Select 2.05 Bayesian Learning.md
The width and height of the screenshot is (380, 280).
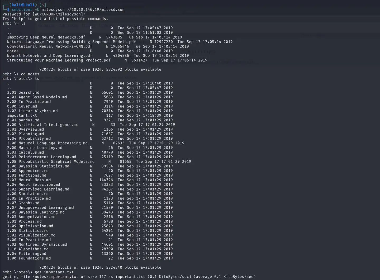[36, 212]
